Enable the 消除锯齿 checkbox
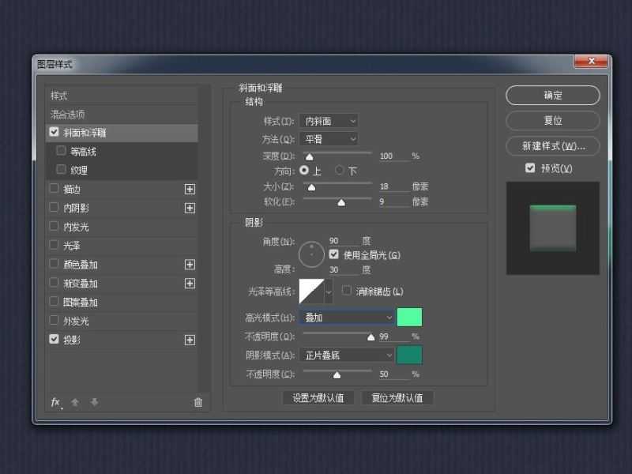 [346, 291]
